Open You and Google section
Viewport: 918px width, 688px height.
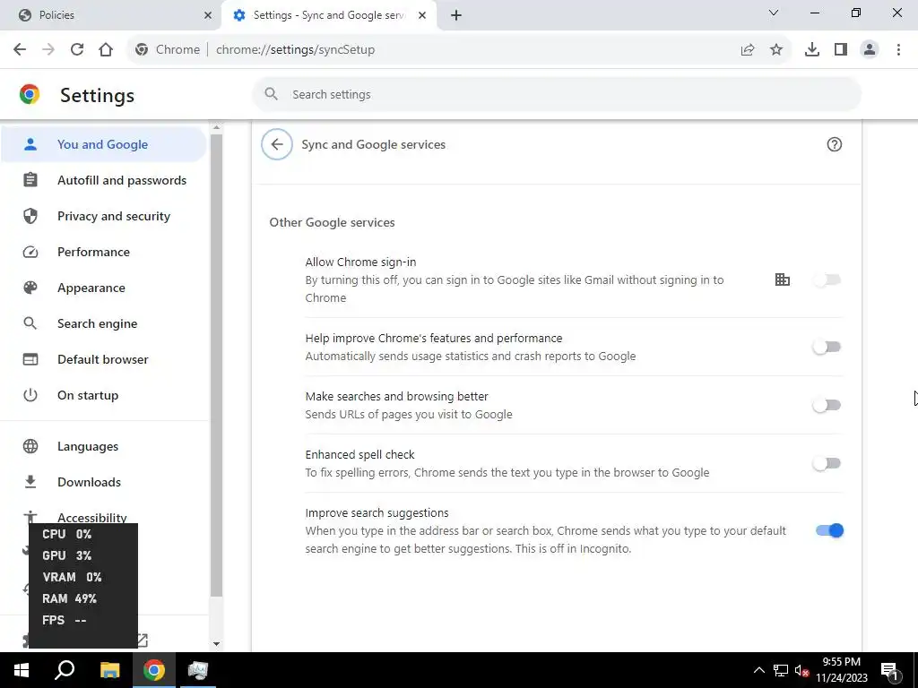click(x=103, y=144)
